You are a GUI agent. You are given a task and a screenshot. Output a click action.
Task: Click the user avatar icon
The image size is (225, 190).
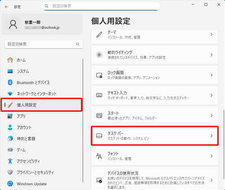[13, 25]
